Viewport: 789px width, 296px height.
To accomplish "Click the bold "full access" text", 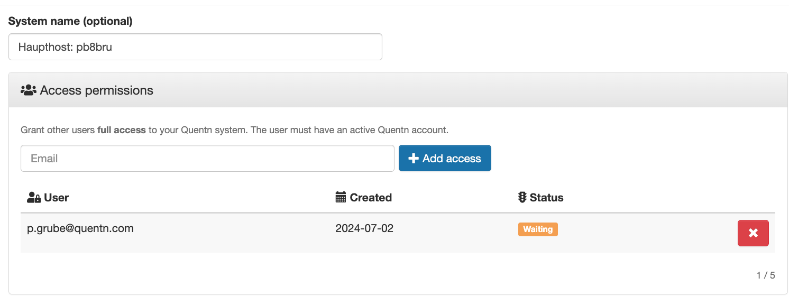I will (x=121, y=130).
